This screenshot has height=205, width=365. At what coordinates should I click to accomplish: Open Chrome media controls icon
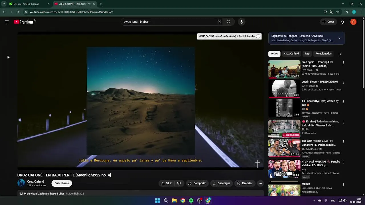point(347,12)
